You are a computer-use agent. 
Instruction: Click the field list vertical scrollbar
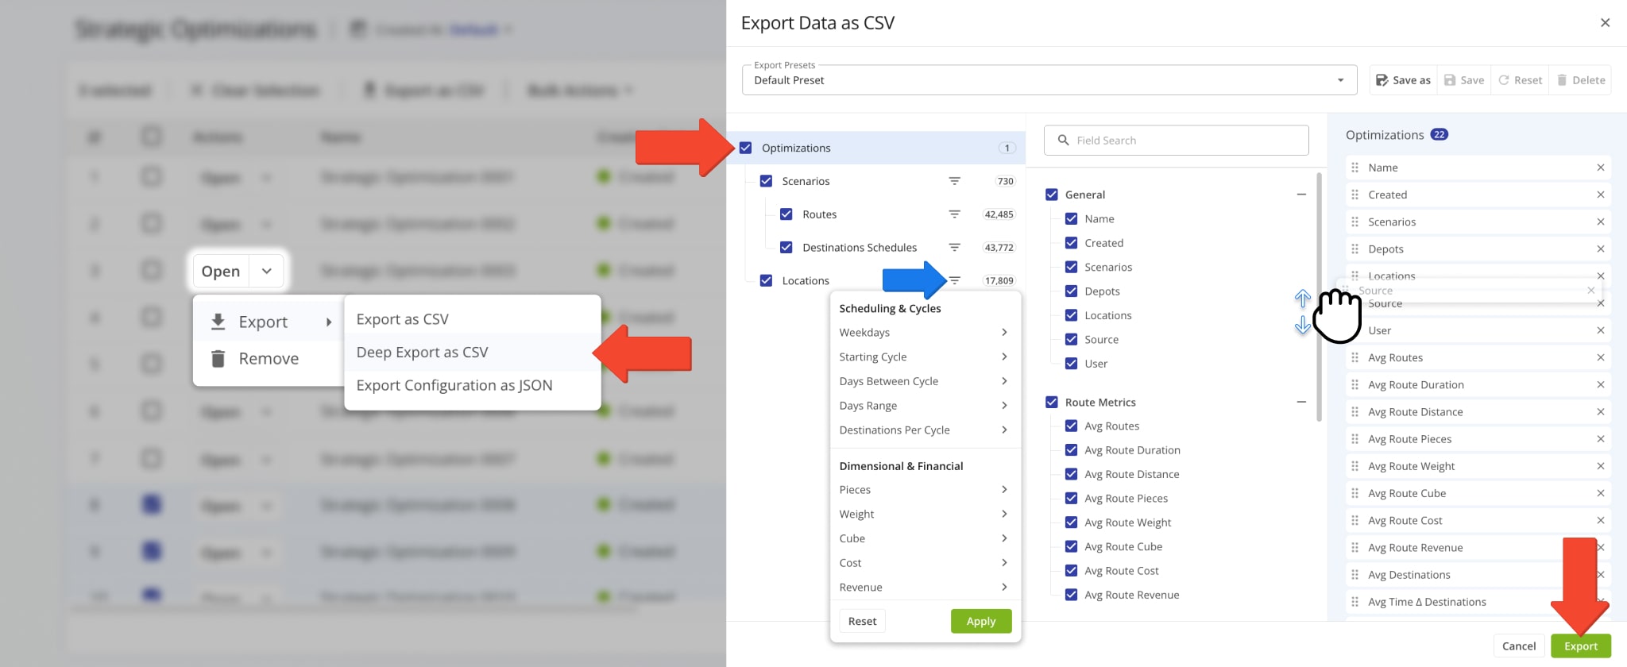point(1319,298)
